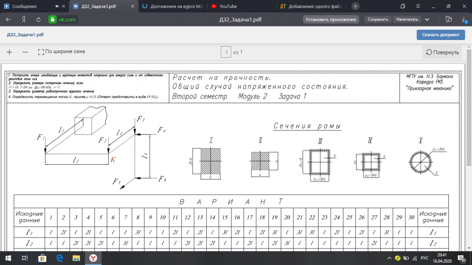Screen dimensions: 472x265
Task: Expand the chevron next to Напечатать
Action: [x=427, y=20]
